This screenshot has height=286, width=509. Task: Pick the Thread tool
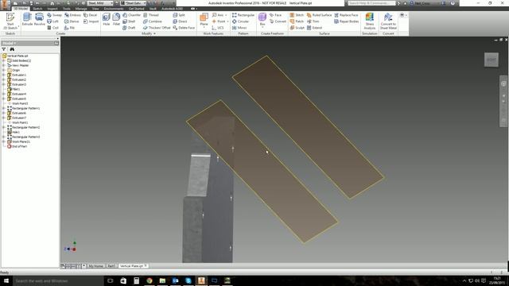coord(151,15)
